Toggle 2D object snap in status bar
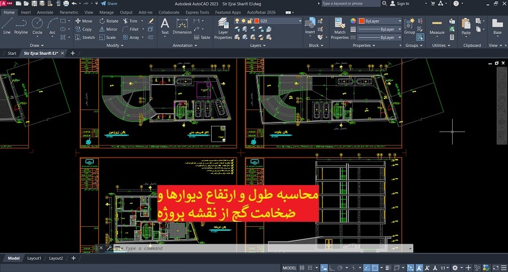 tap(375, 268)
